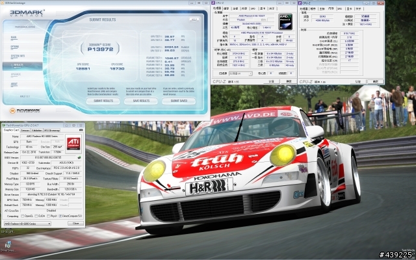The image size is (416, 260).
Task: Click the Submit Saved button in 3DMark
Action: (x=179, y=101)
